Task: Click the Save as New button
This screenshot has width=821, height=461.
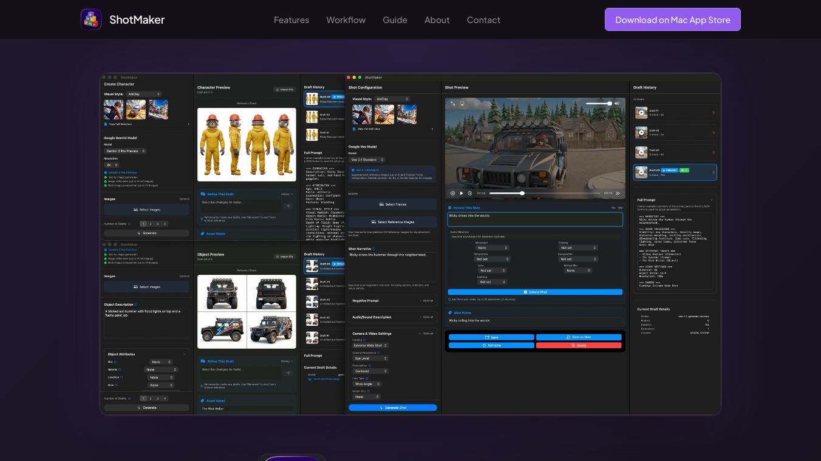Action: click(579, 337)
